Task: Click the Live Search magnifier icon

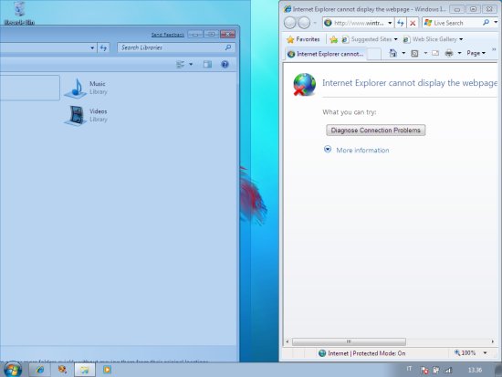Action: click(486, 23)
